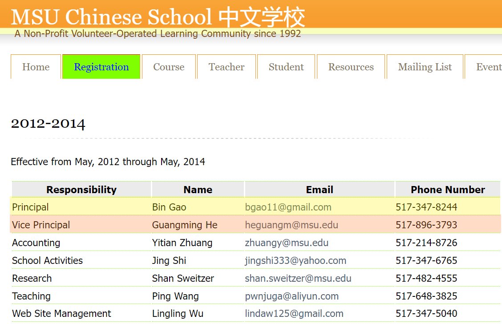Image resolution: width=502 pixels, height=324 pixels.
Task: Click pwnjuga@aliyun.com email link
Action: tap(291, 296)
